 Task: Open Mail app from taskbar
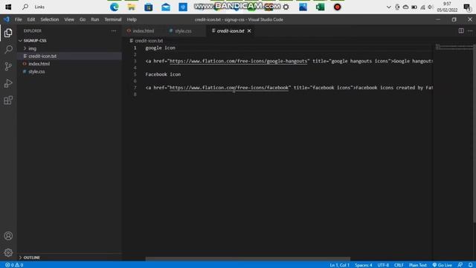(166, 7)
